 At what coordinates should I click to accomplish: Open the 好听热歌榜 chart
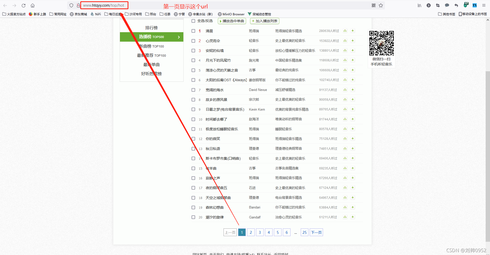[152, 74]
